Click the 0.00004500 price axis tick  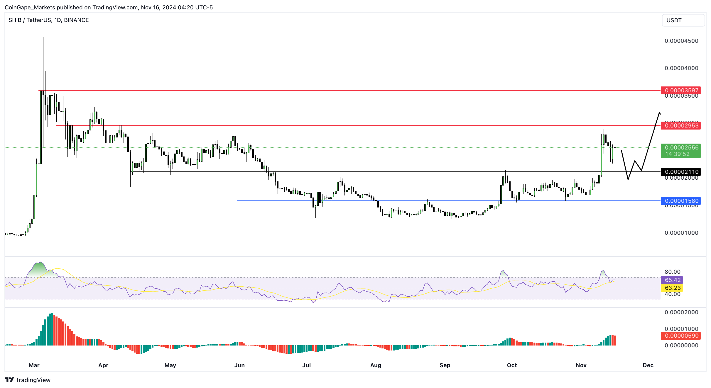point(681,41)
